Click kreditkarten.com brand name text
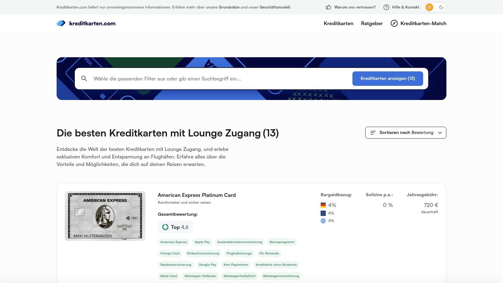Screen dimensions: 503x283 click(92, 23)
